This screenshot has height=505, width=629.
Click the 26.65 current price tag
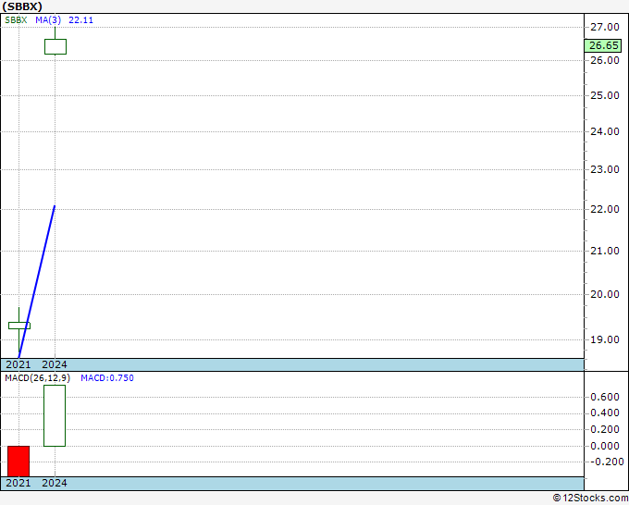click(603, 45)
